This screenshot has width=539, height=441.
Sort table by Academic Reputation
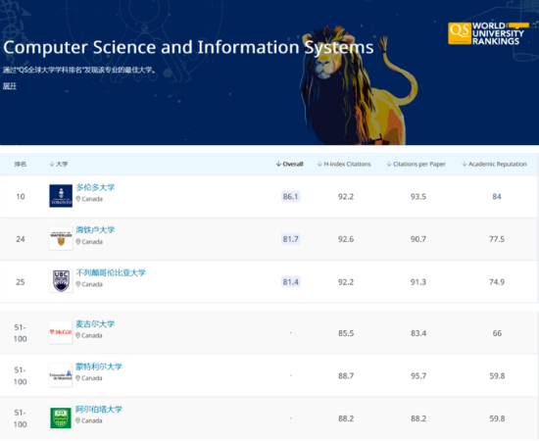[494, 164]
